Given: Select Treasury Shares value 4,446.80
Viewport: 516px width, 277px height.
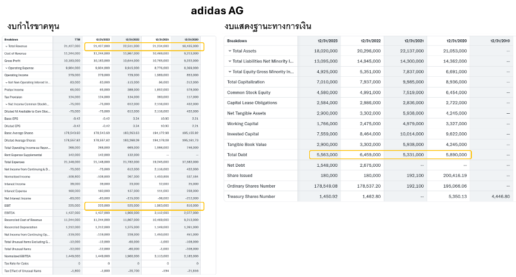Looking at the screenshot, I should tap(501, 197).
